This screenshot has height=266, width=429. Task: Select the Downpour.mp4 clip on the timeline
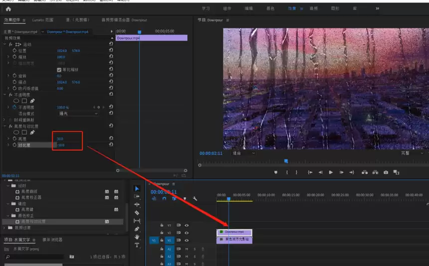(x=234, y=232)
